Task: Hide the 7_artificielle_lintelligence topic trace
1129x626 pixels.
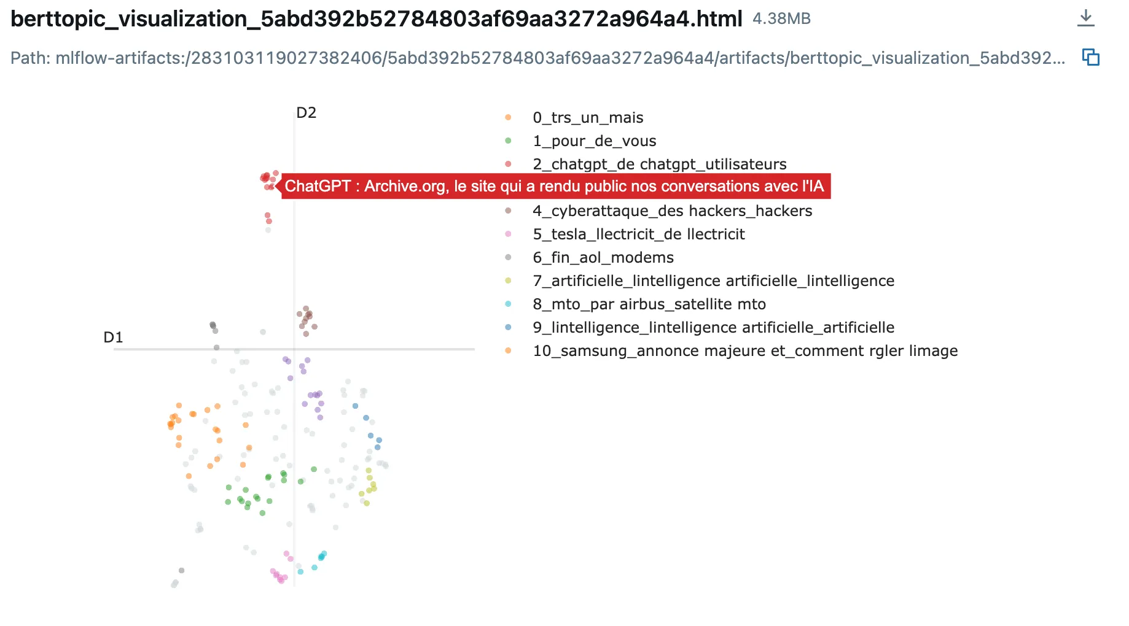Action: pos(713,281)
